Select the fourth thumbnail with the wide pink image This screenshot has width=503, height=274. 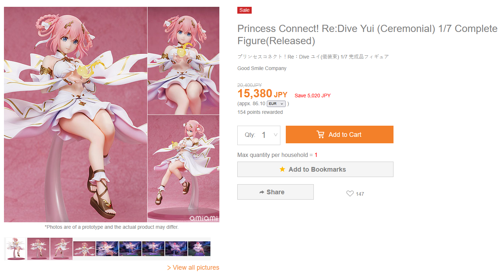coord(84,249)
